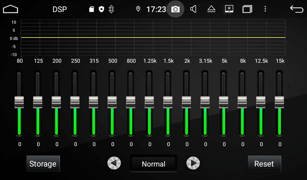The height and width of the screenshot is (180, 307).
Task: Click the Storage button
Action: 43,164
